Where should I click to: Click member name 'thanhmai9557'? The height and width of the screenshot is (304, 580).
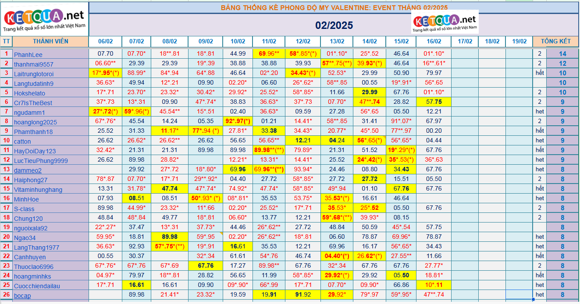[34, 64]
